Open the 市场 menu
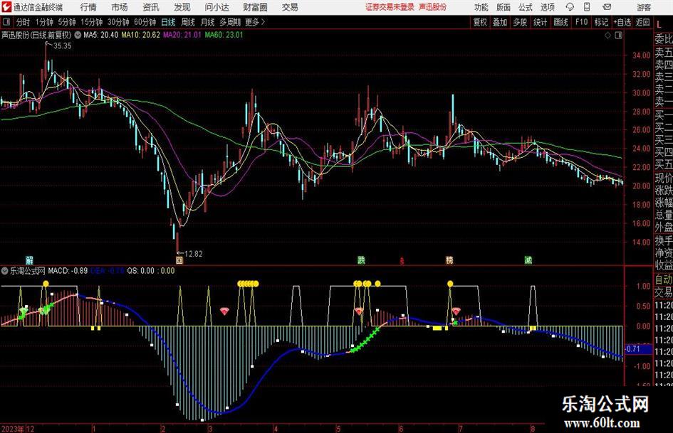The height and width of the screenshot is (433, 673). point(120,7)
